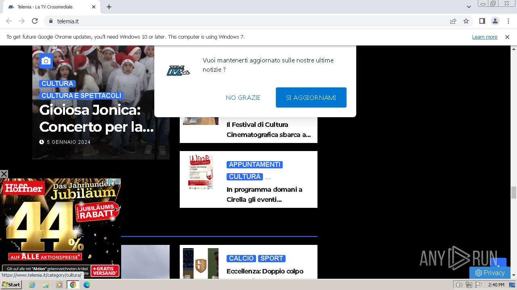Open the Privacy settings button
517x290 pixels.
tap(490, 273)
